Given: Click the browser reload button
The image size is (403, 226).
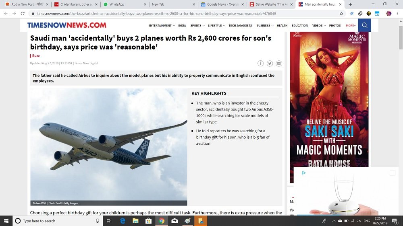Looking at the screenshot, I should pyautogui.click(x=23, y=13).
